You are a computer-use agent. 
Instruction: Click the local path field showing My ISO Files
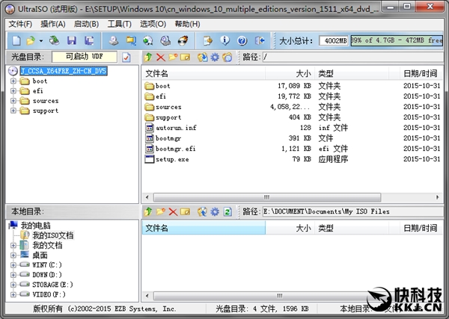[x=352, y=211]
